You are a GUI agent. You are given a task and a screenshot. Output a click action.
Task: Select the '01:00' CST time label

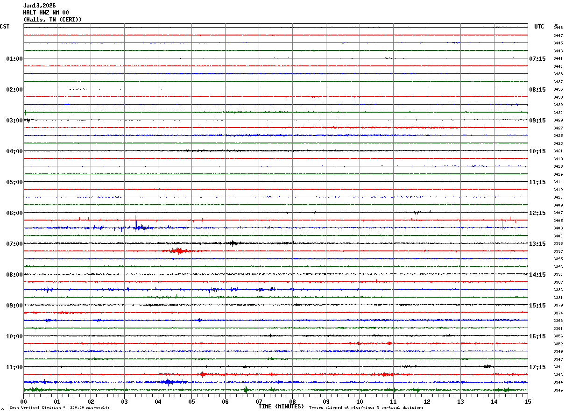click(14, 59)
